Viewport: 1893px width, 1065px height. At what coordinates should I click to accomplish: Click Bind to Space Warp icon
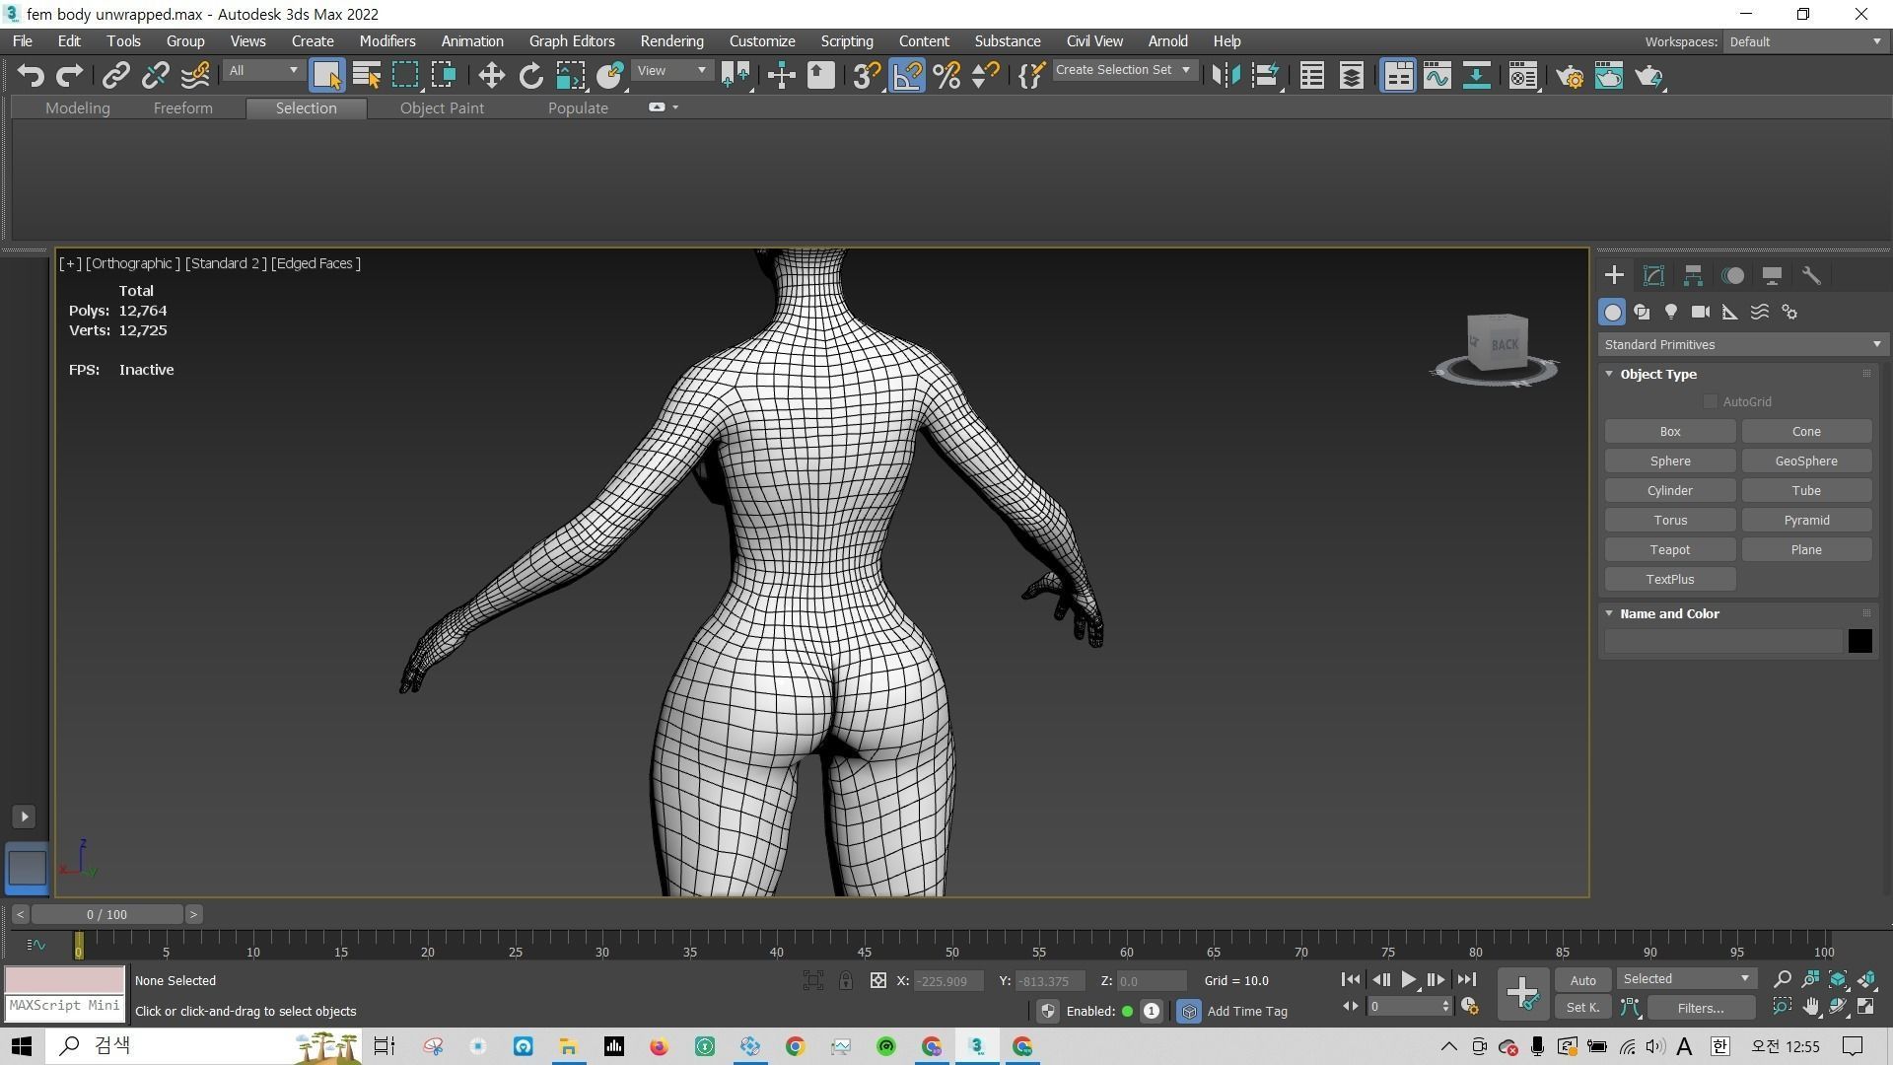click(x=195, y=76)
